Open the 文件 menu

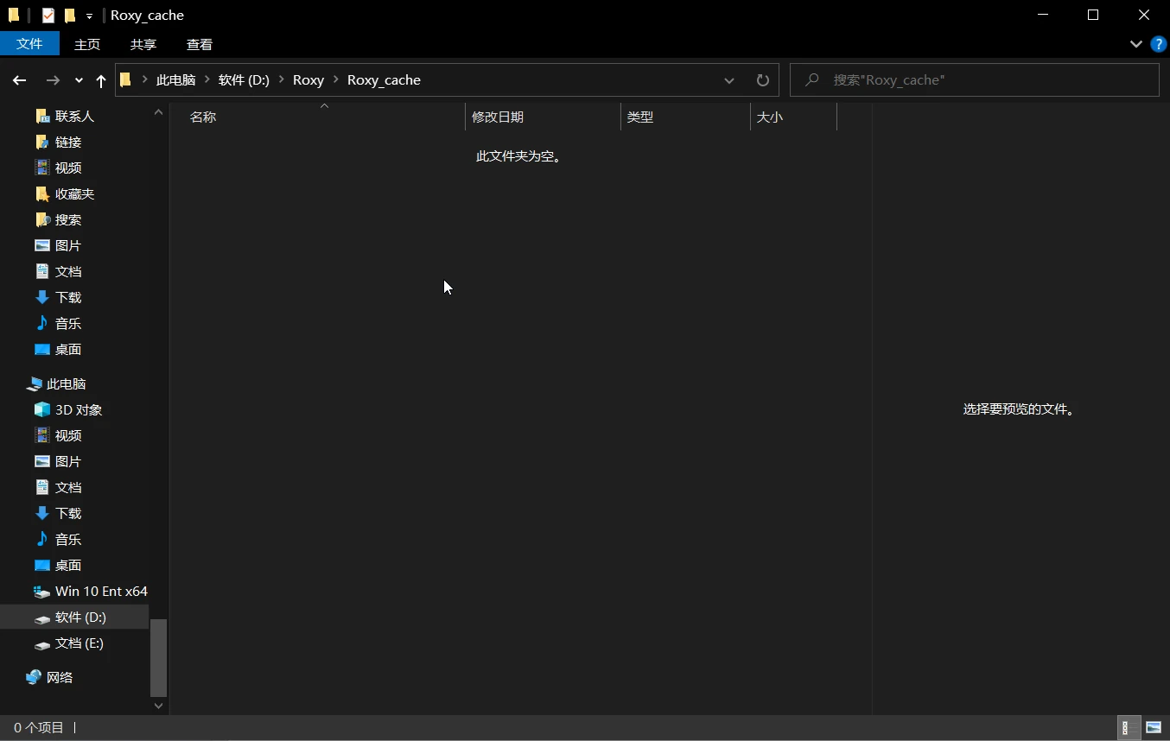29,44
